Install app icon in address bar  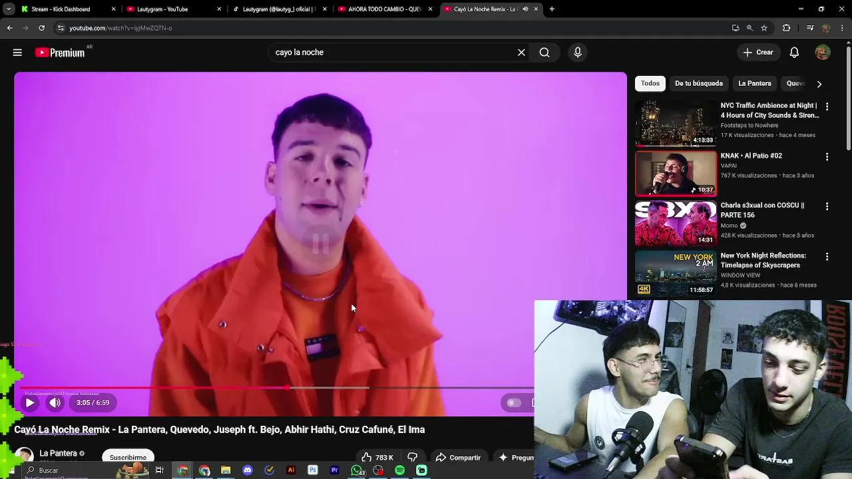point(736,28)
